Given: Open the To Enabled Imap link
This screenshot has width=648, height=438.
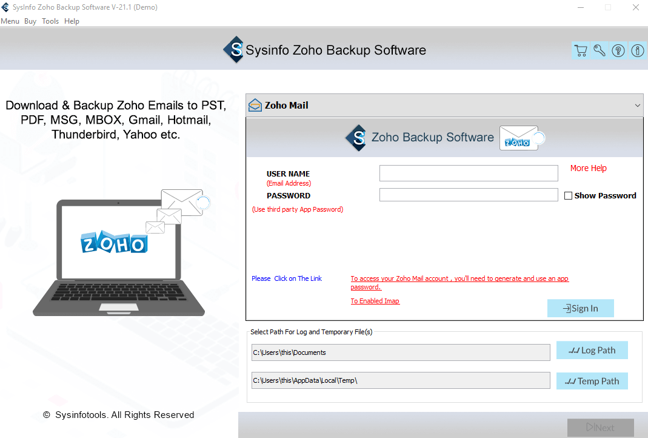Looking at the screenshot, I should [x=375, y=300].
